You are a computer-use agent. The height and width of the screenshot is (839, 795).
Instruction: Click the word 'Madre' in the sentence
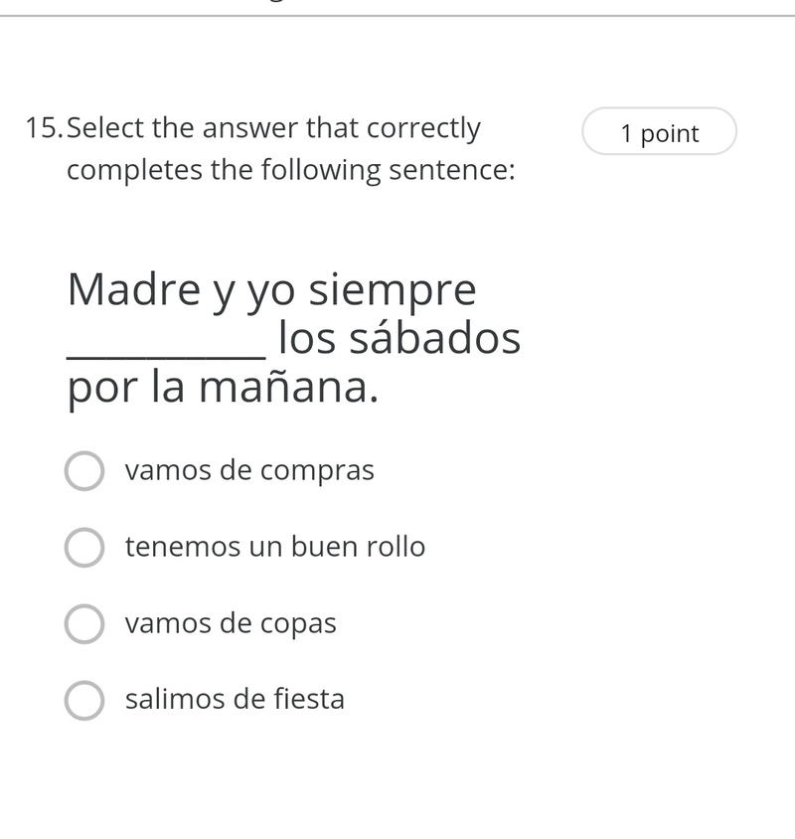tap(134, 289)
